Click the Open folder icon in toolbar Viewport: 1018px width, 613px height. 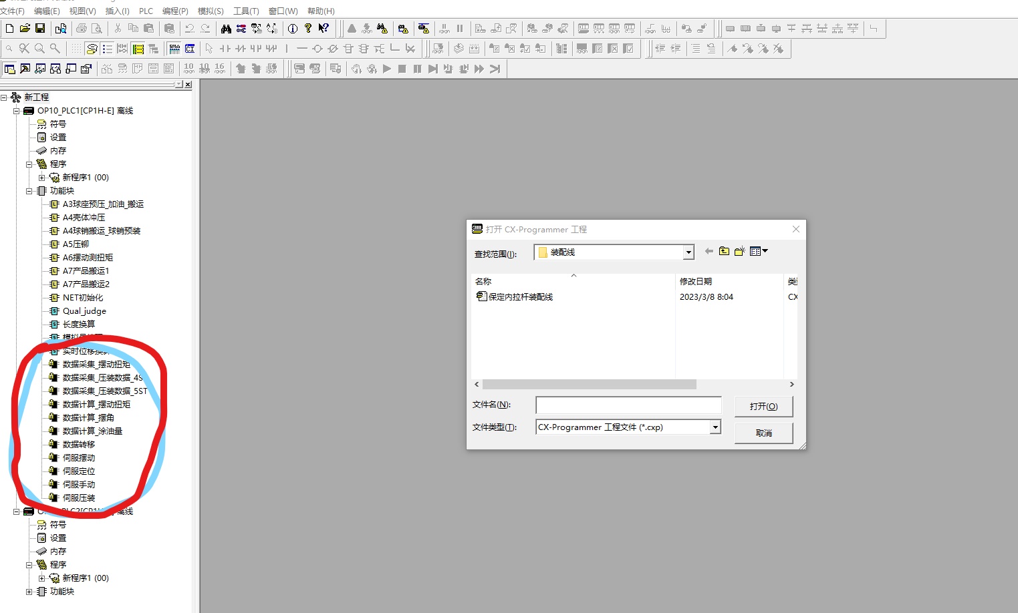25,29
